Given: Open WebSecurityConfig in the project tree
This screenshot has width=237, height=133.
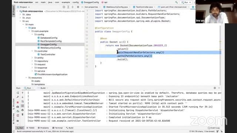Looking at the screenshot, I should (x=50, y=48).
